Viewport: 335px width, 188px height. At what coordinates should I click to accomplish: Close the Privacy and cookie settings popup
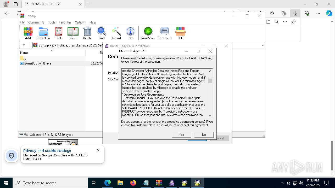click(x=98, y=150)
